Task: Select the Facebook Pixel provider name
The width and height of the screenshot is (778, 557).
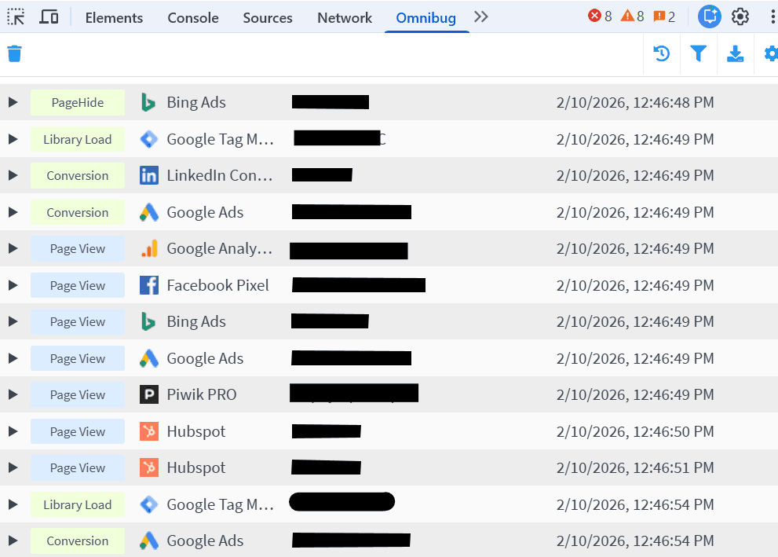Action: [x=217, y=285]
